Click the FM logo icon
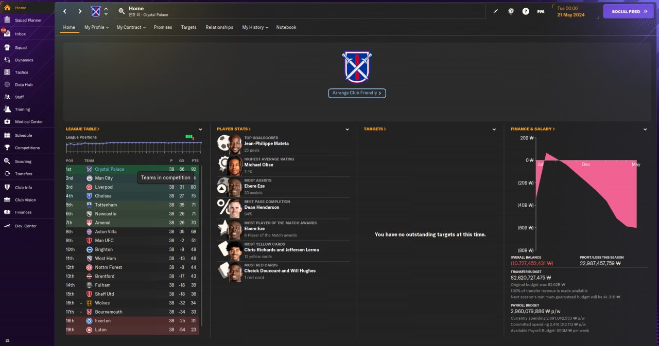The image size is (659, 346). click(541, 11)
